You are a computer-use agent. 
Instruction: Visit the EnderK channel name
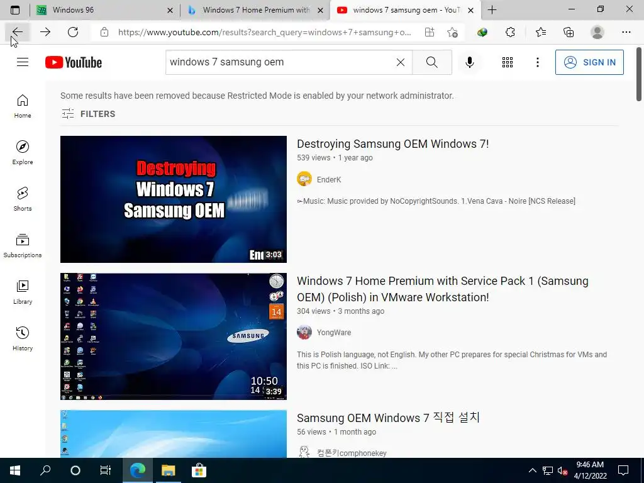(x=329, y=179)
